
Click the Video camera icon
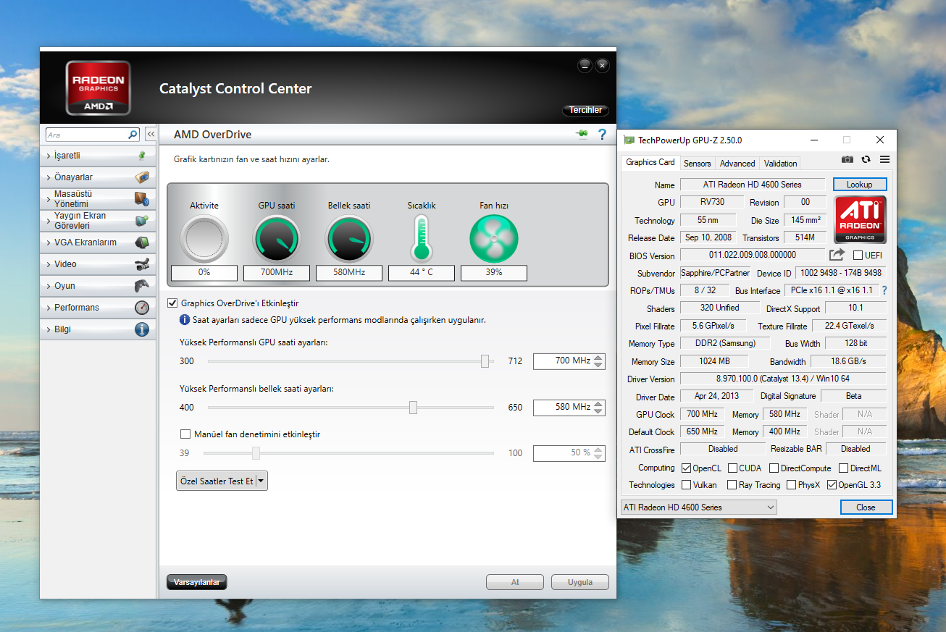point(142,264)
